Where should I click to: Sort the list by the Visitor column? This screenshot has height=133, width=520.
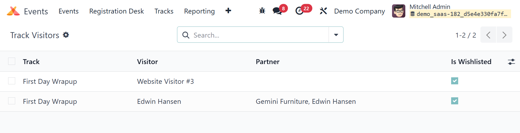click(147, 62)
